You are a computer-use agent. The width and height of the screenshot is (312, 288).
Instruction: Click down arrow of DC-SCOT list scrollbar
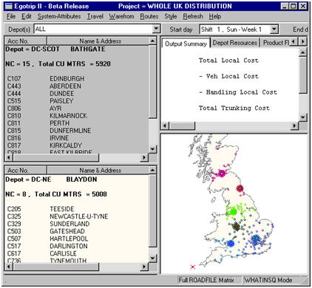click(152, 149)
